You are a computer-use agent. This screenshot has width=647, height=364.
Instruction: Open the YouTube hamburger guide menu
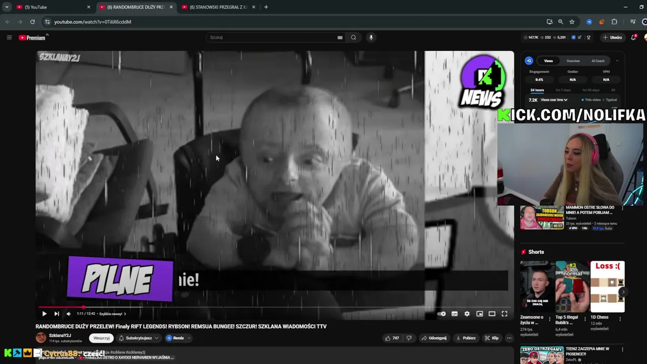click(x=9, y=37)
